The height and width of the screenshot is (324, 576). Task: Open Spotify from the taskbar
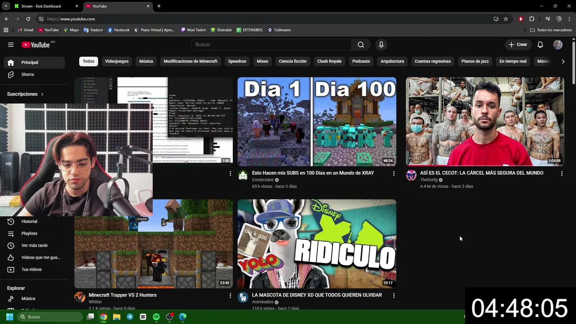pos(156,317)
